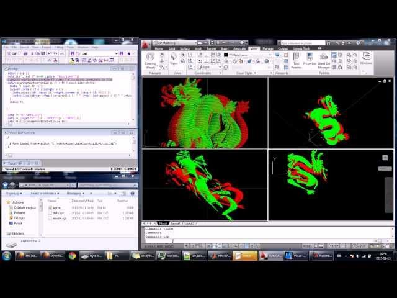
Task: Open the 3D Wireframe visual style dropdown
Action: (270, 55)
